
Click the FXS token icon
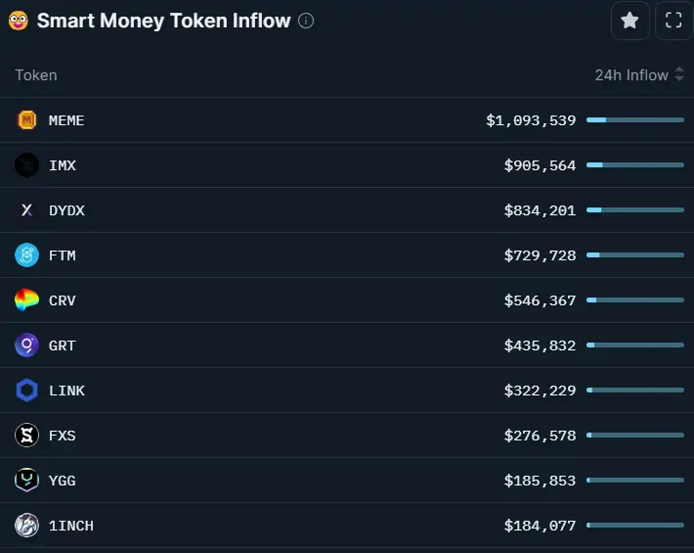pyautogui.click(x=27, y=436)
